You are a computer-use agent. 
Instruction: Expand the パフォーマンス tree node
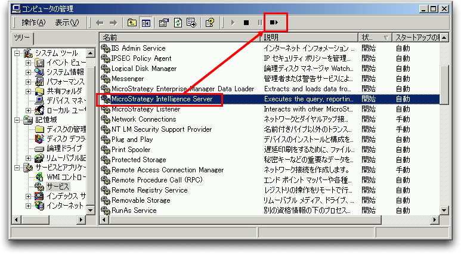pos(28,82)
